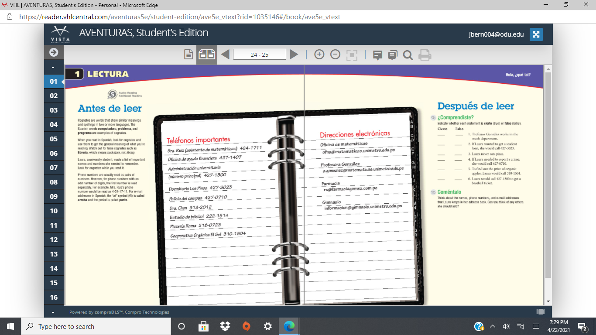Open chapter 03
Viewport: 596px width, 335px height.
click(54, 110)
